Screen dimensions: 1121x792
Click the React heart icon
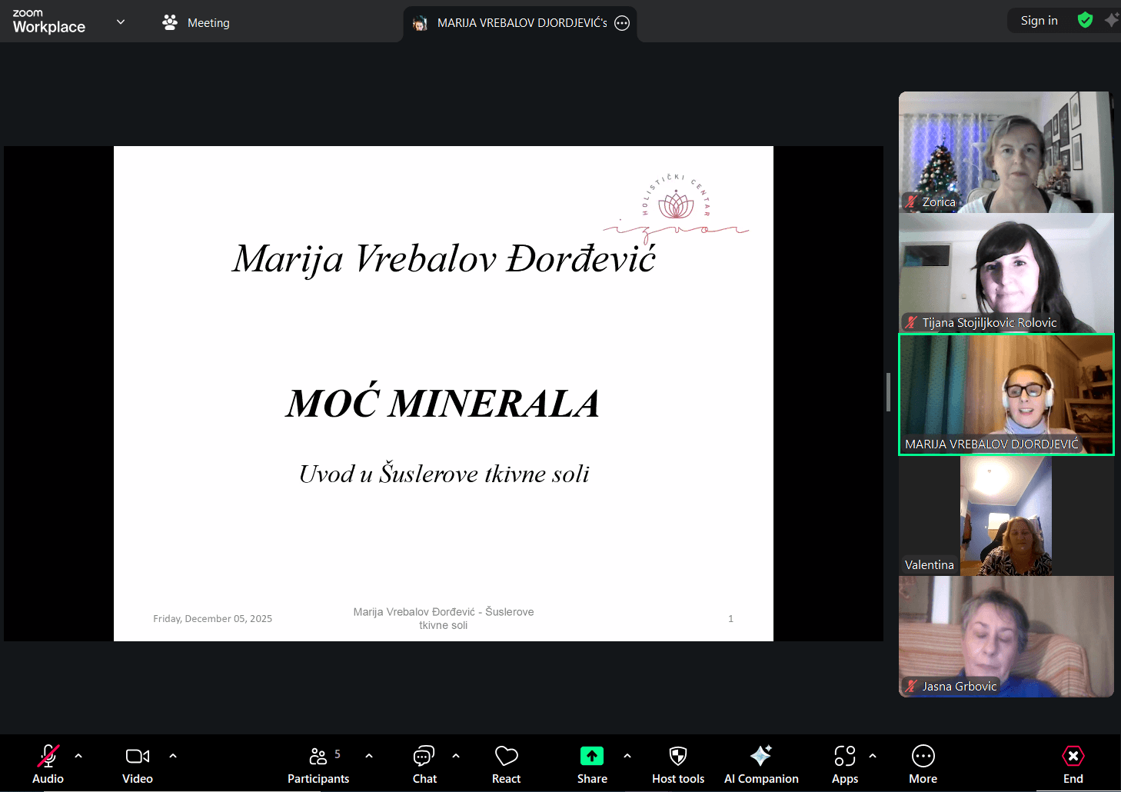click(506, 764)
